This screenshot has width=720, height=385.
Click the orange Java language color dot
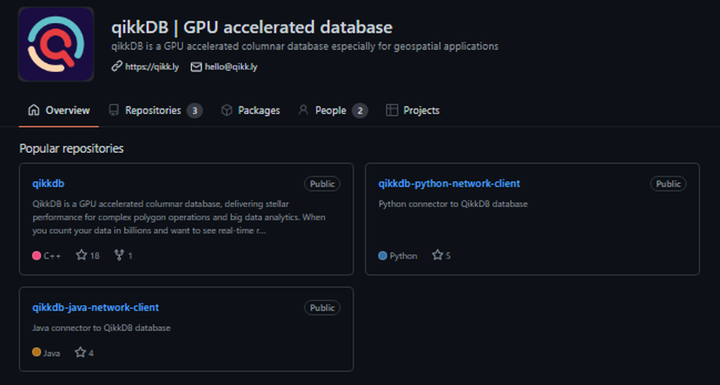tap(37, 353)
